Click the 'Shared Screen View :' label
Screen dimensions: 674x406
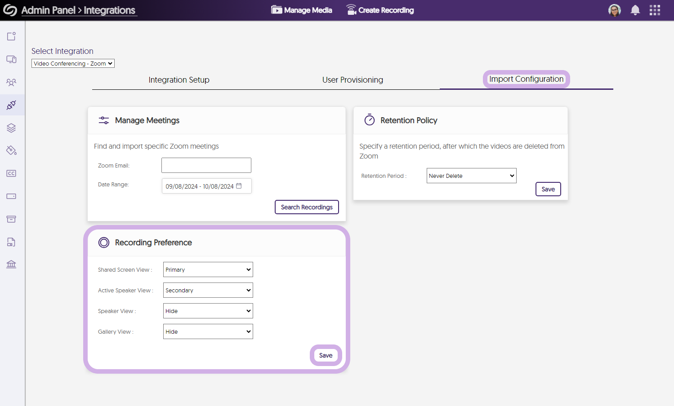[x=125, y=270]
